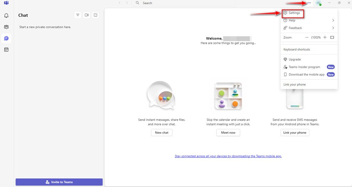Compose a new chat with pencil icon
Screen dimensions: 352x187
[x=96, y=15]
